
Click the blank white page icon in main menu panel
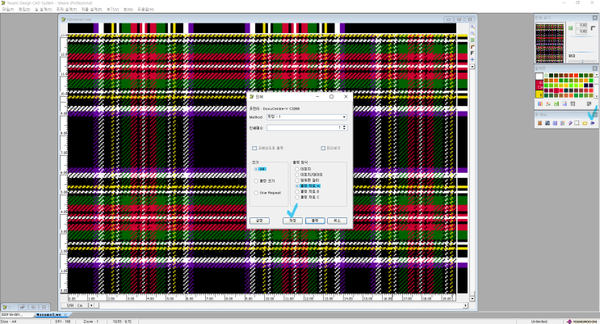pyautogui.click(x=577, y=123)
